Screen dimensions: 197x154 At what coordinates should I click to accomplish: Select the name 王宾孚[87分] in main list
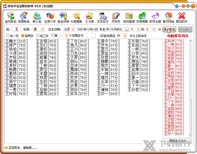tap(77, 94)
